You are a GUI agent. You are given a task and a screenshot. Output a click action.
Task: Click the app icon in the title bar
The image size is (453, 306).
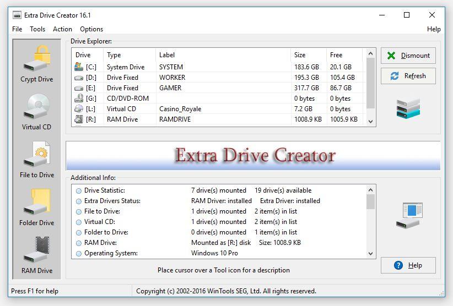tap(17, 15)
